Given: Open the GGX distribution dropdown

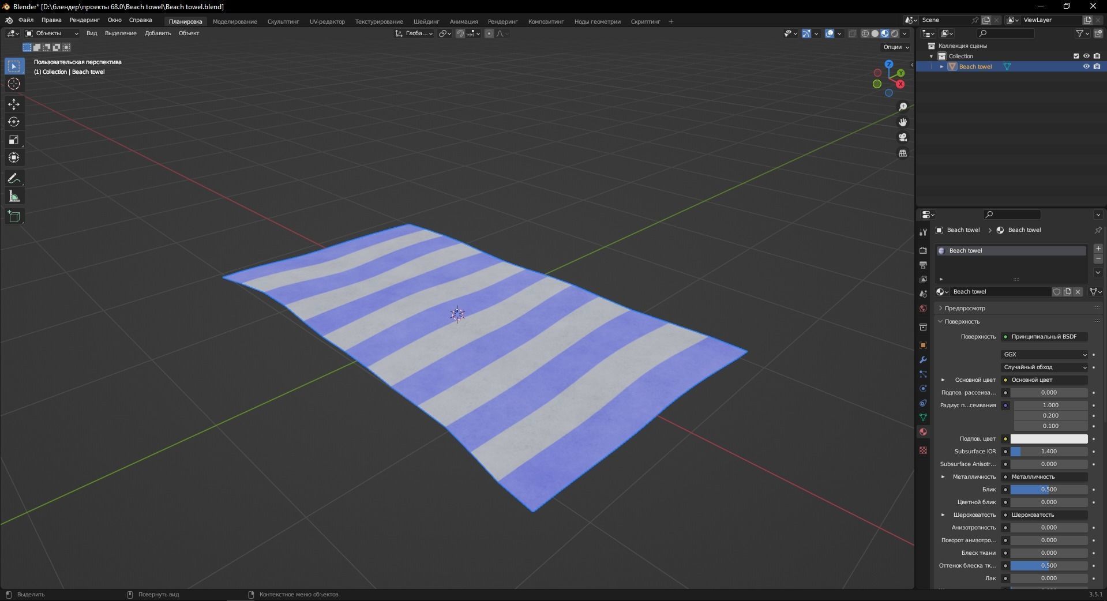Looking at the screenshot, I should coord(1045,355).
